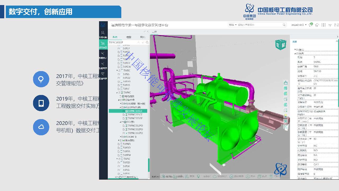This screenshot has width=339, height=191.
Task: Click the grid apps icon in top header
Action: click(x=323, y=25)
